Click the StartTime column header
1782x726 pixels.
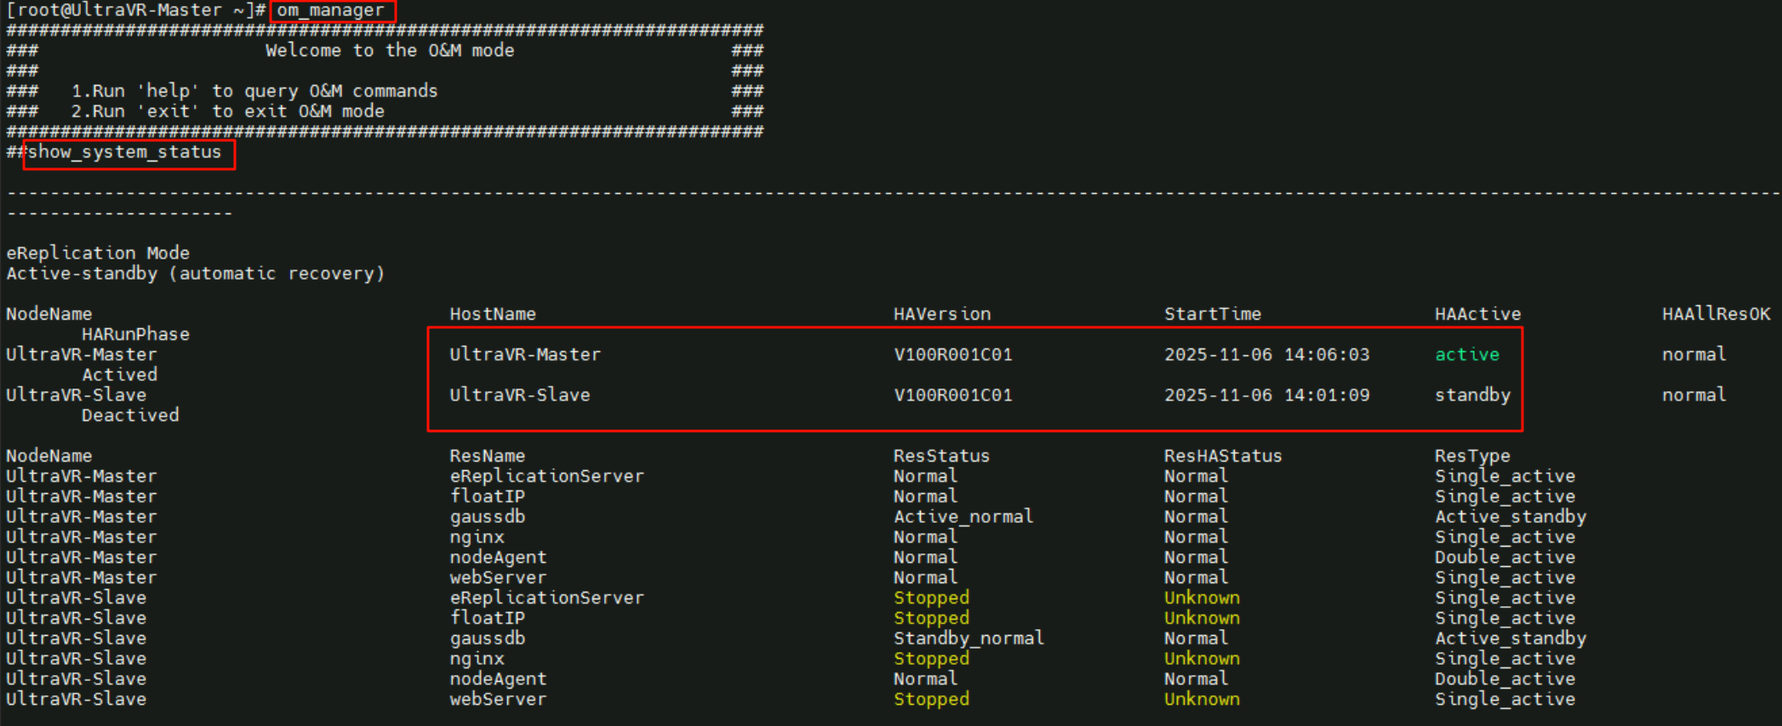pos(1212,314)
